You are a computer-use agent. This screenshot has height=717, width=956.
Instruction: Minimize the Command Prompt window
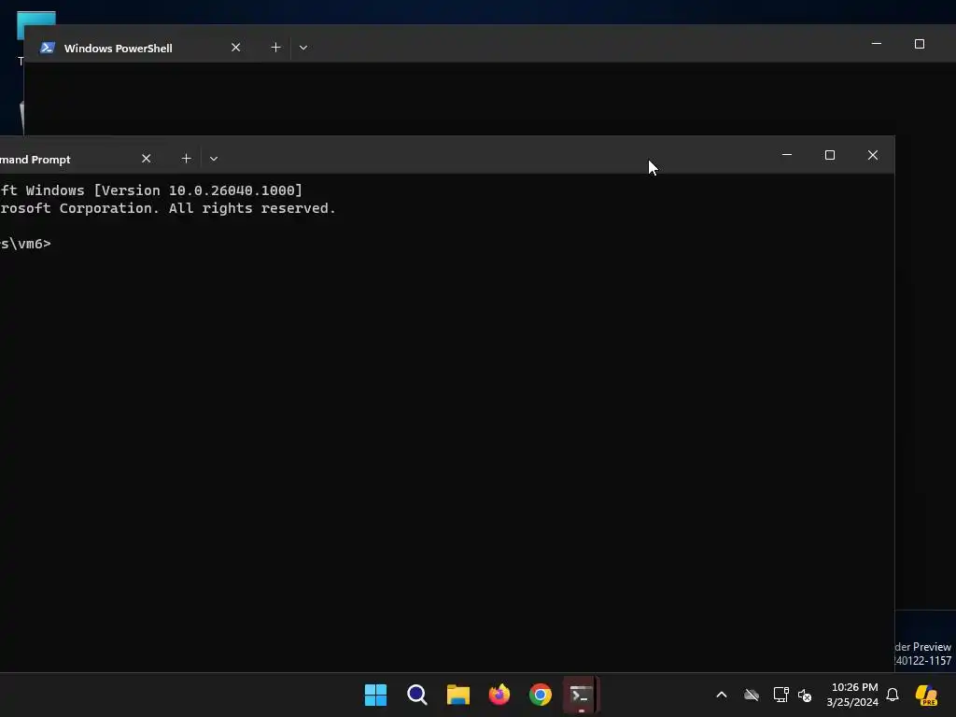[786, 155]
